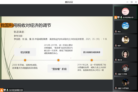
Task: Click the paragraph starting with 2012年-2017年
Action: (58, 49)
